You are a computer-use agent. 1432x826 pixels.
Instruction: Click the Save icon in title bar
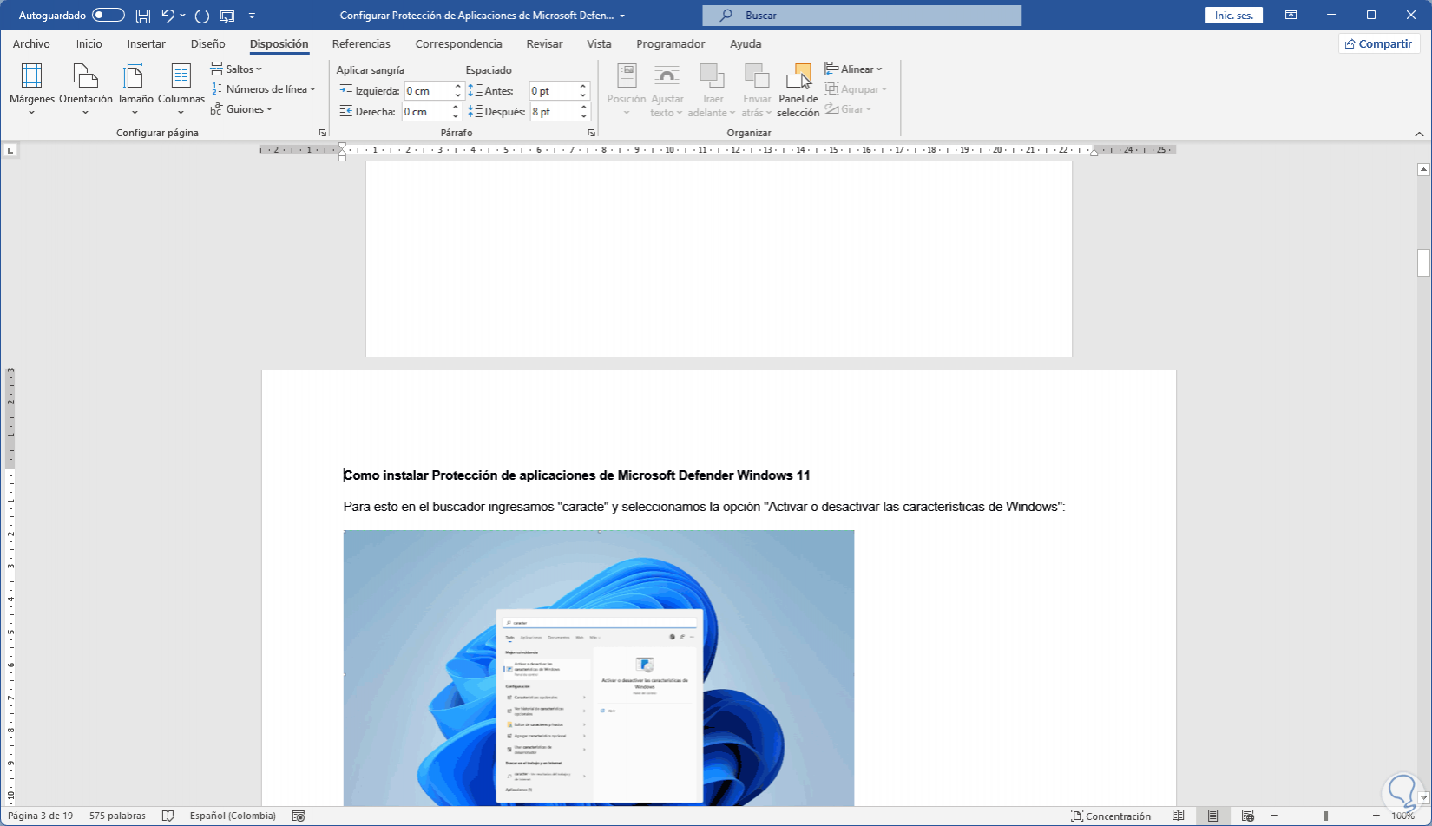point(143,16)
